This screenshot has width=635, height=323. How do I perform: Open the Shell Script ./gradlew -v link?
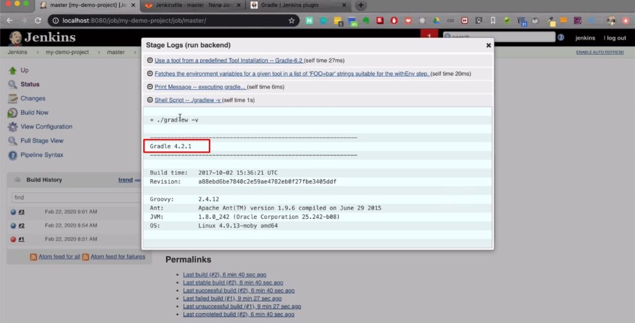click(x=187, y=100)
